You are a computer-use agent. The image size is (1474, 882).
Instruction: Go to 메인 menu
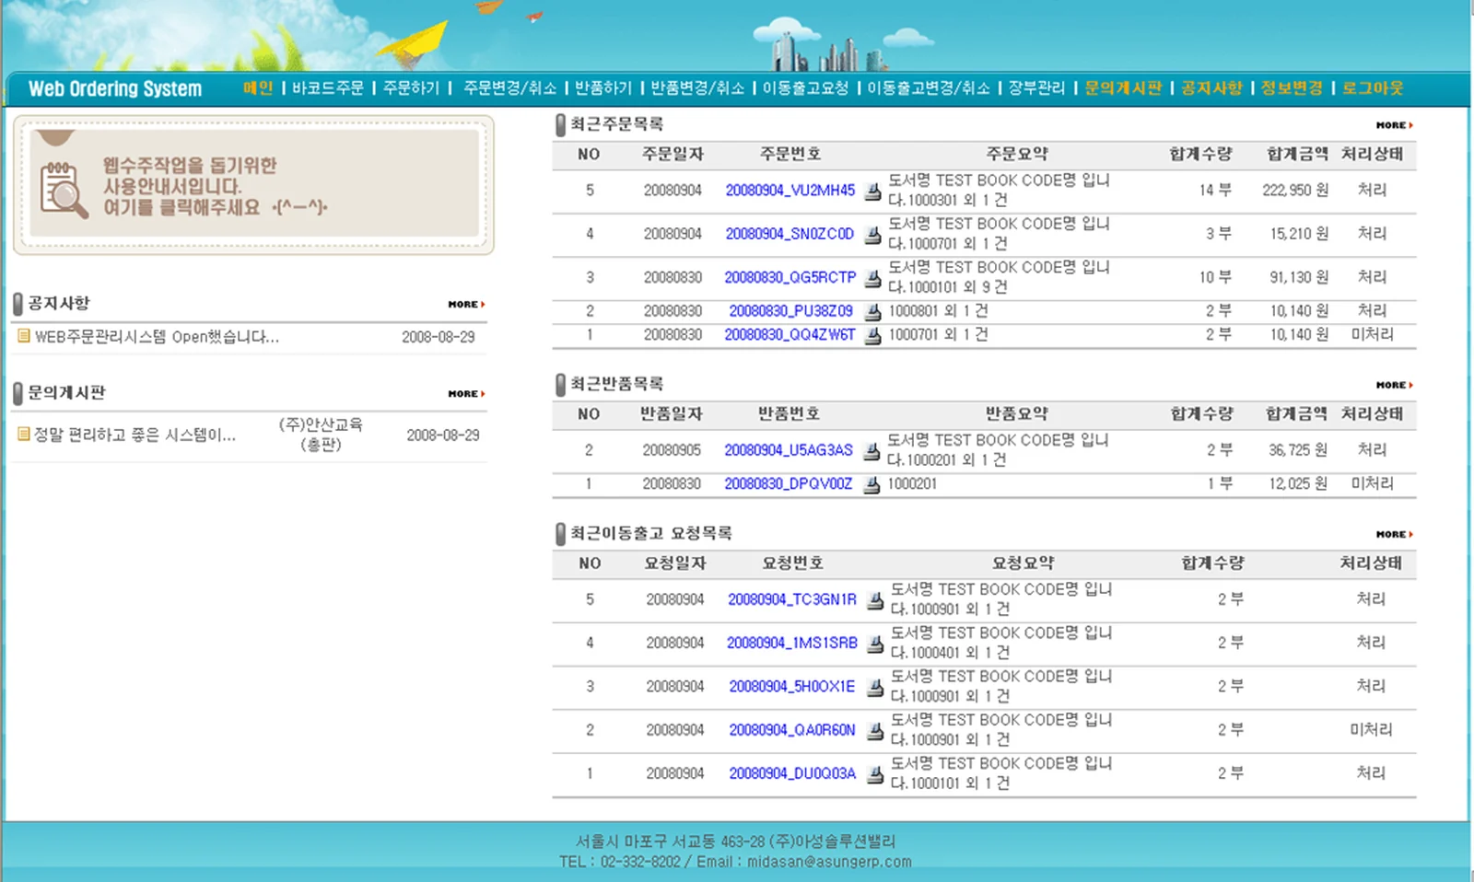(258, 88)
